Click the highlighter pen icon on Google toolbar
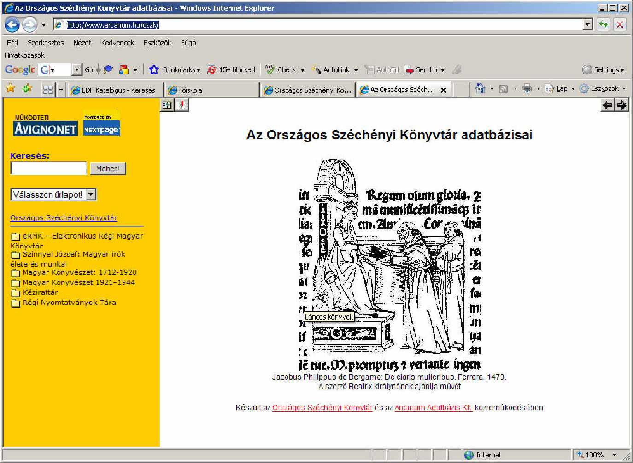Image resolution: width=633 pixels, height=463 pixels. (x=457, y=69)
